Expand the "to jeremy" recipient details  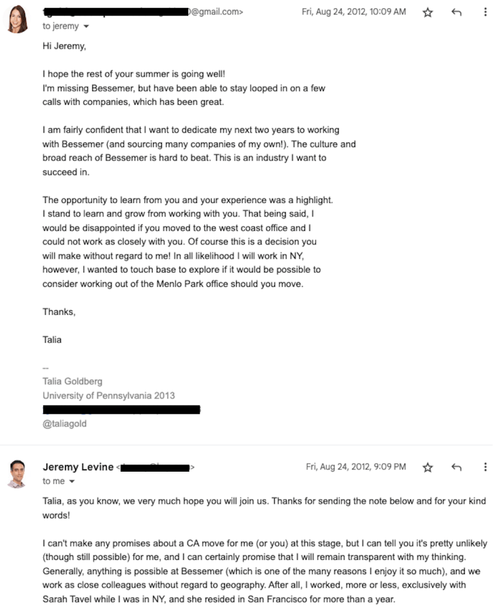click(x=86, y=27)
